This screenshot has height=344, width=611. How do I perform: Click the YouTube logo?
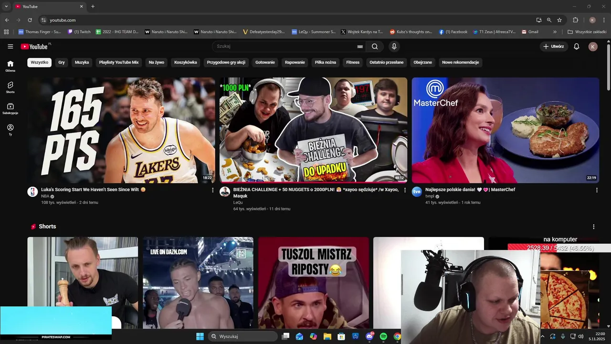coord(34,46)
